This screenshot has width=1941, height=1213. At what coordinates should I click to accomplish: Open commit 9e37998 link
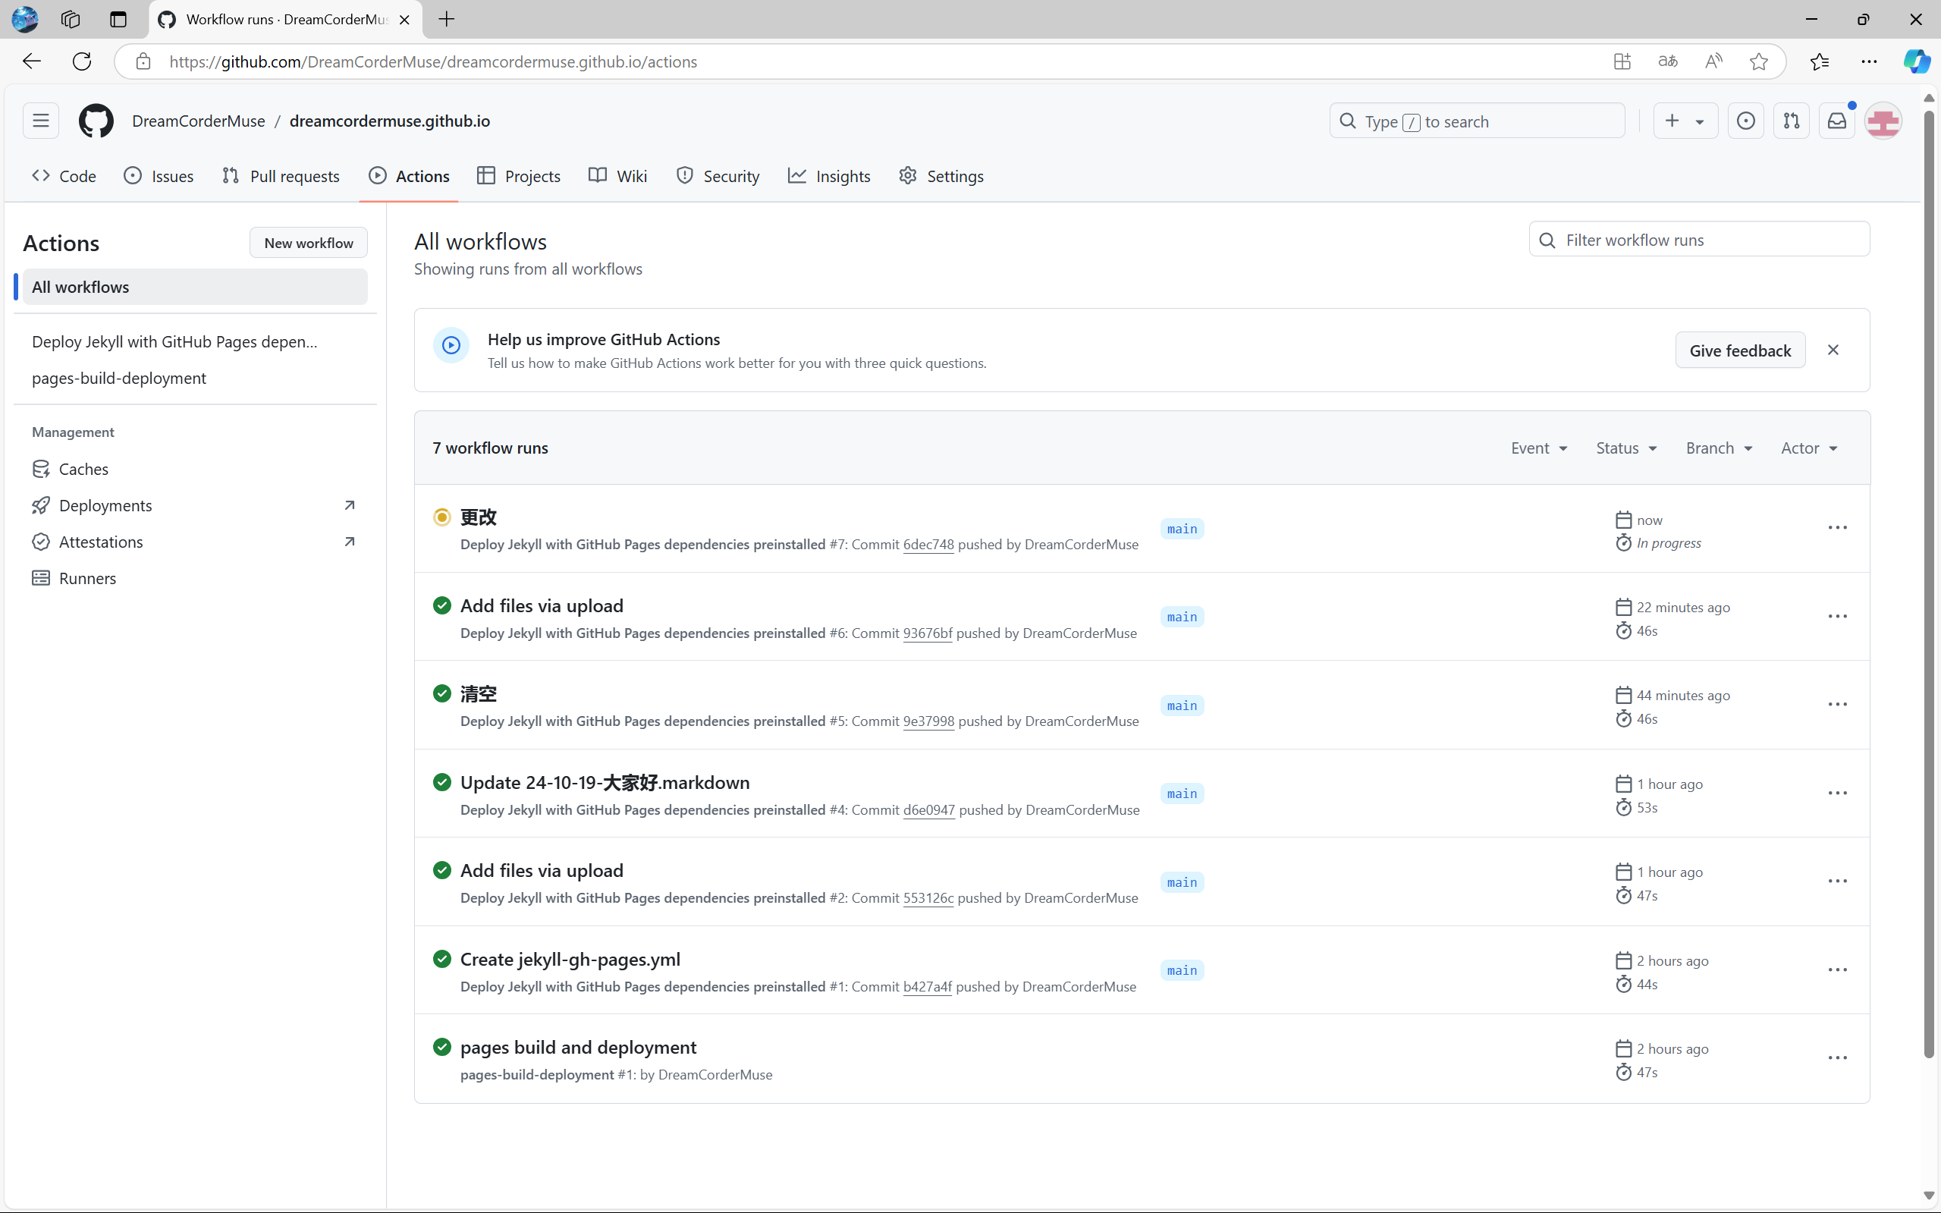click(x=929, y=721)
